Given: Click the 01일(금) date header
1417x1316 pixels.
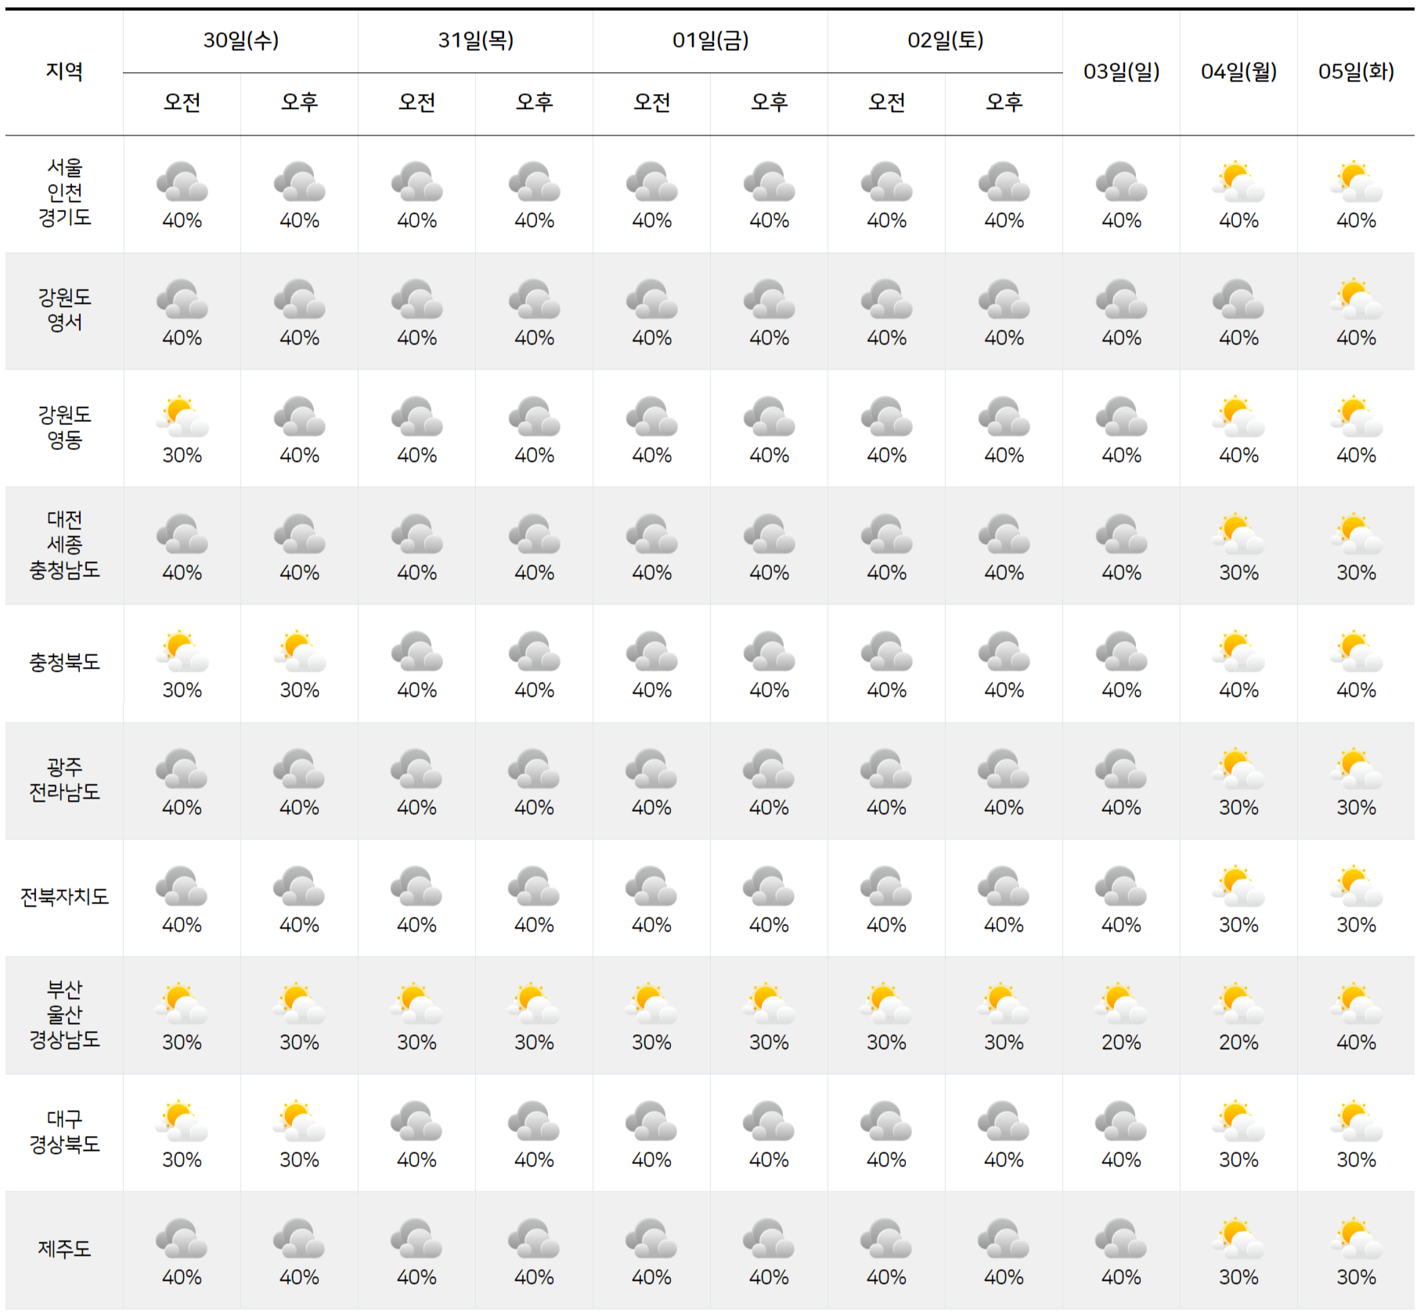Looking at the screenshot, I should [711, 40].
